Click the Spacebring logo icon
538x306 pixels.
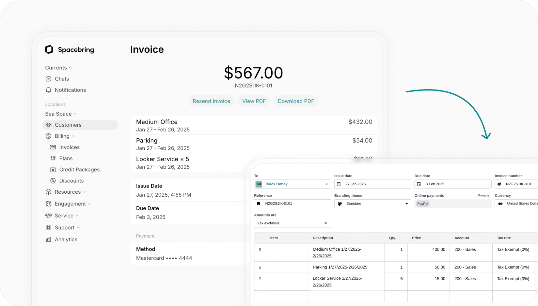tap(49, 49)
